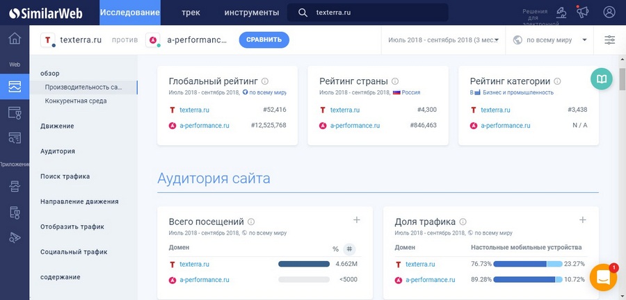Click a-performance.ru traffic share bar
626x300 pixels.
point(528,280)
